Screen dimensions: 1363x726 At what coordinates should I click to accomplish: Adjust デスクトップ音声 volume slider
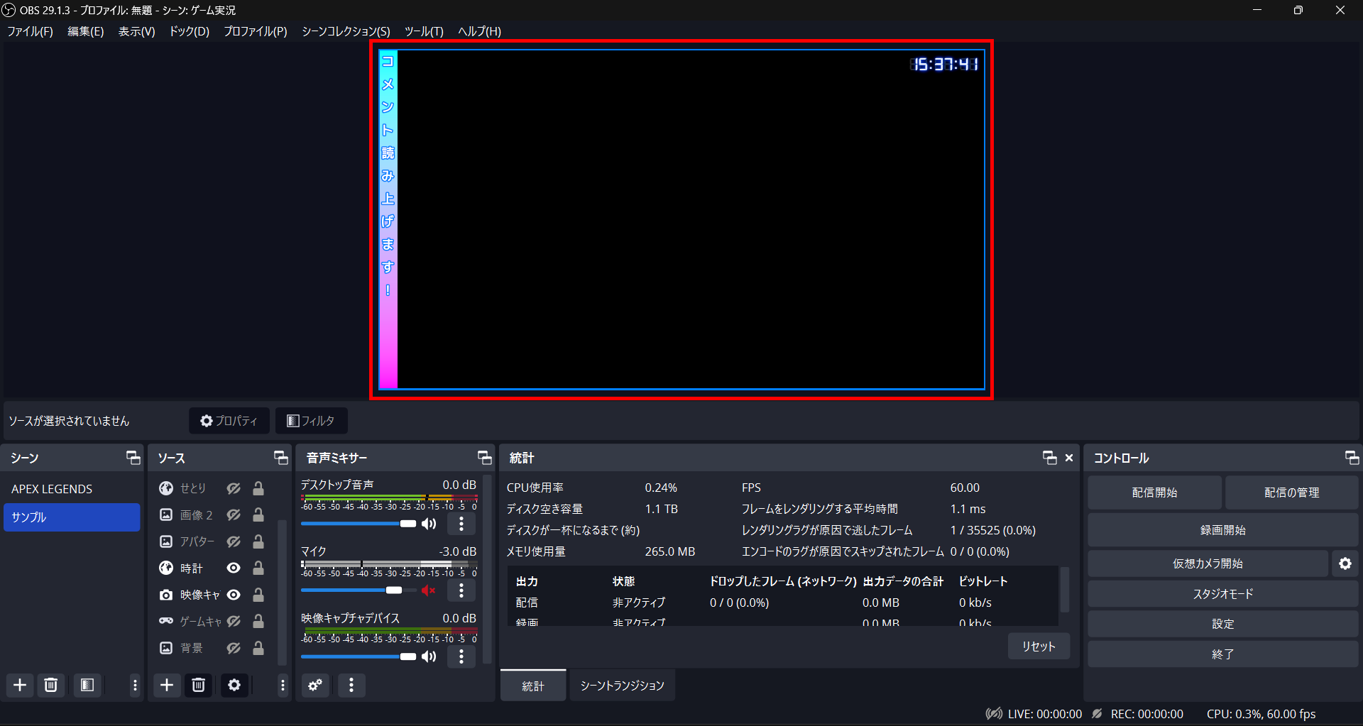358,524
